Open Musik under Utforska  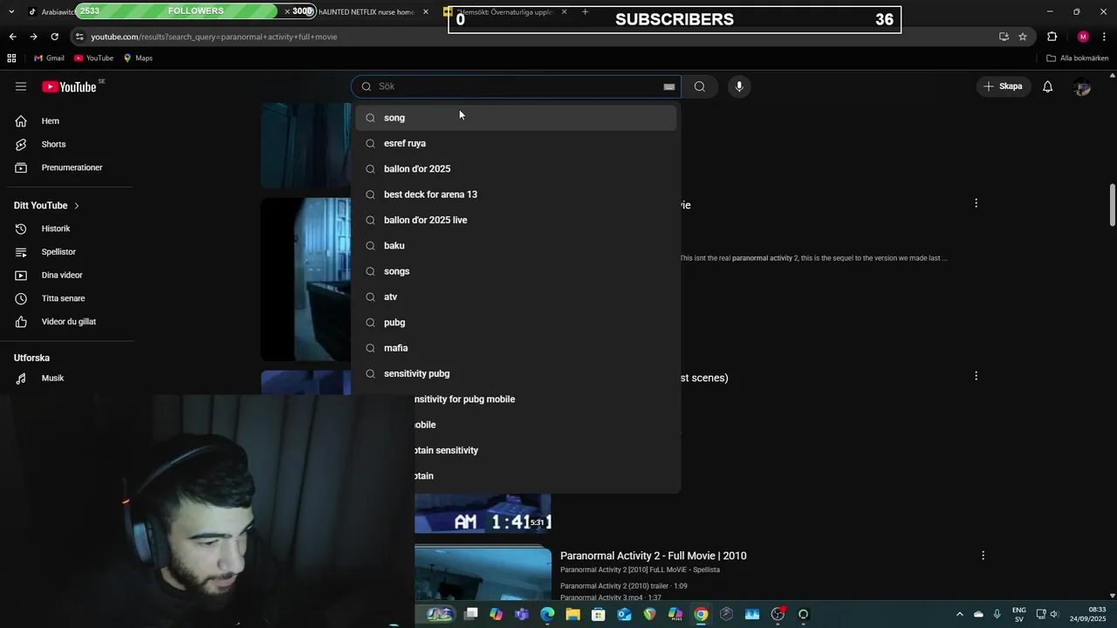tap(70, 379)
